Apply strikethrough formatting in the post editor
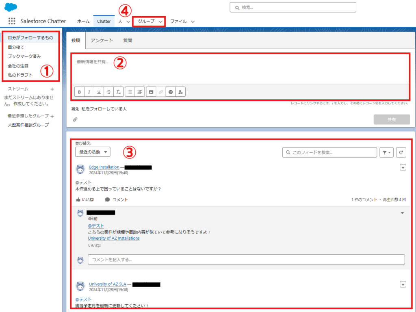Screen dimensions: 416x312 pyautogui.click(x=108, y=92)
